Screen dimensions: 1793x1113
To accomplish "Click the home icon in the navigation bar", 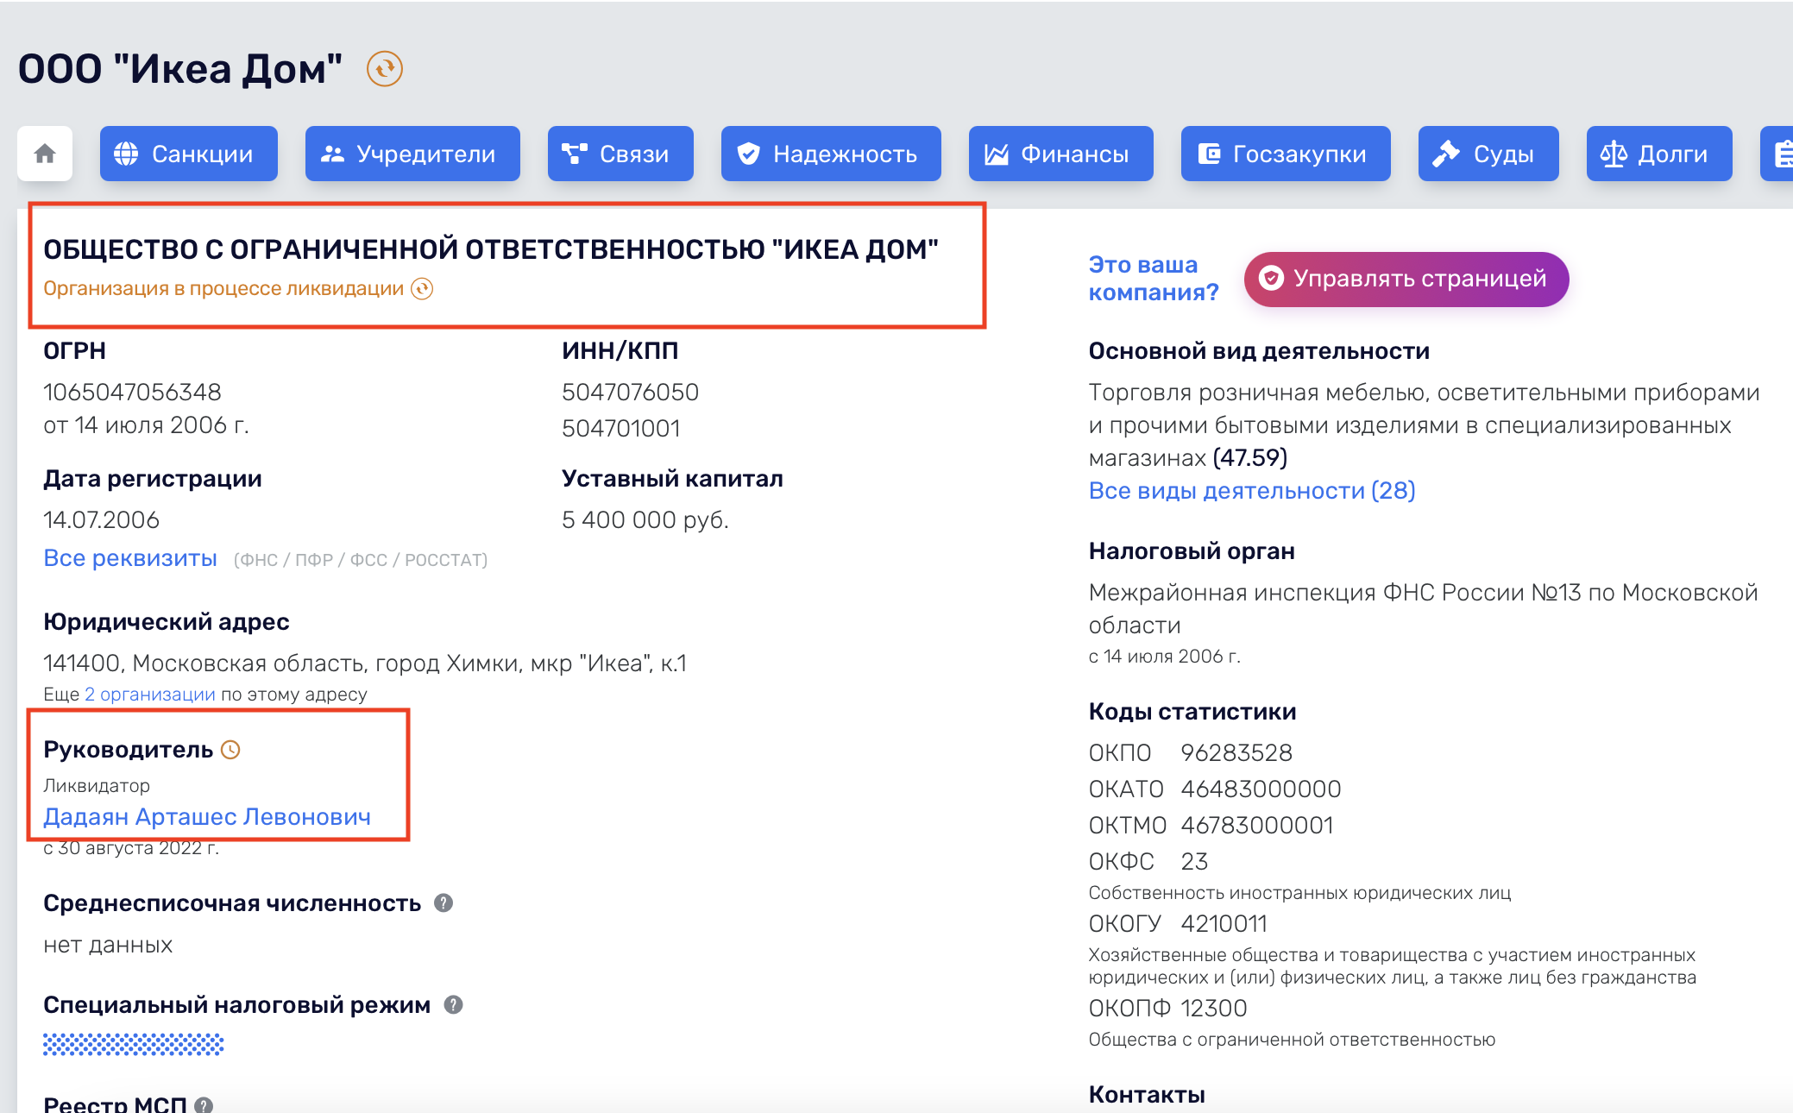I will (43, 154).
